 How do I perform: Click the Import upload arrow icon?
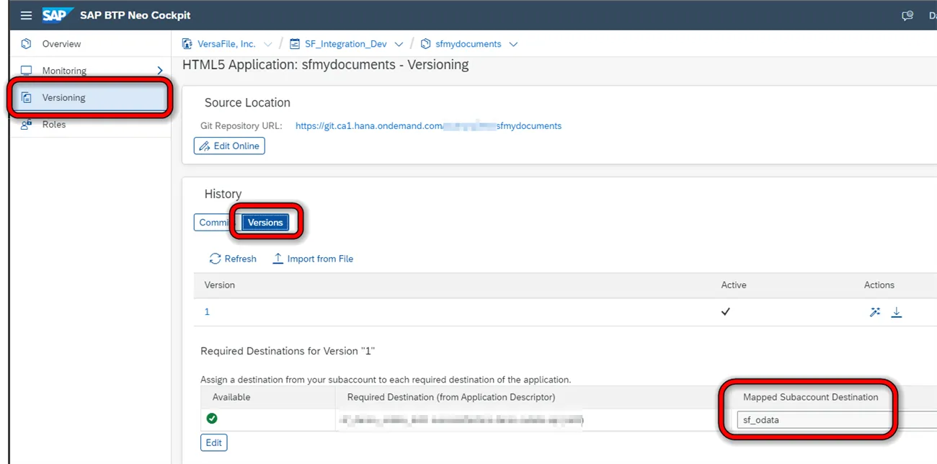pos(277,259)
